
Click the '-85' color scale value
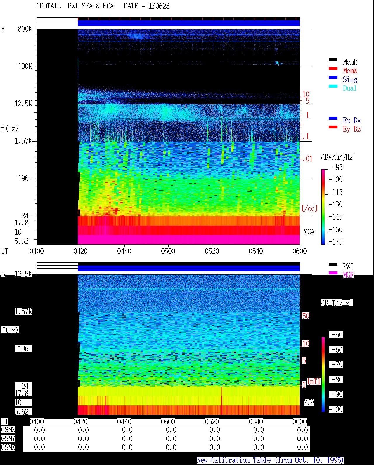337,167
